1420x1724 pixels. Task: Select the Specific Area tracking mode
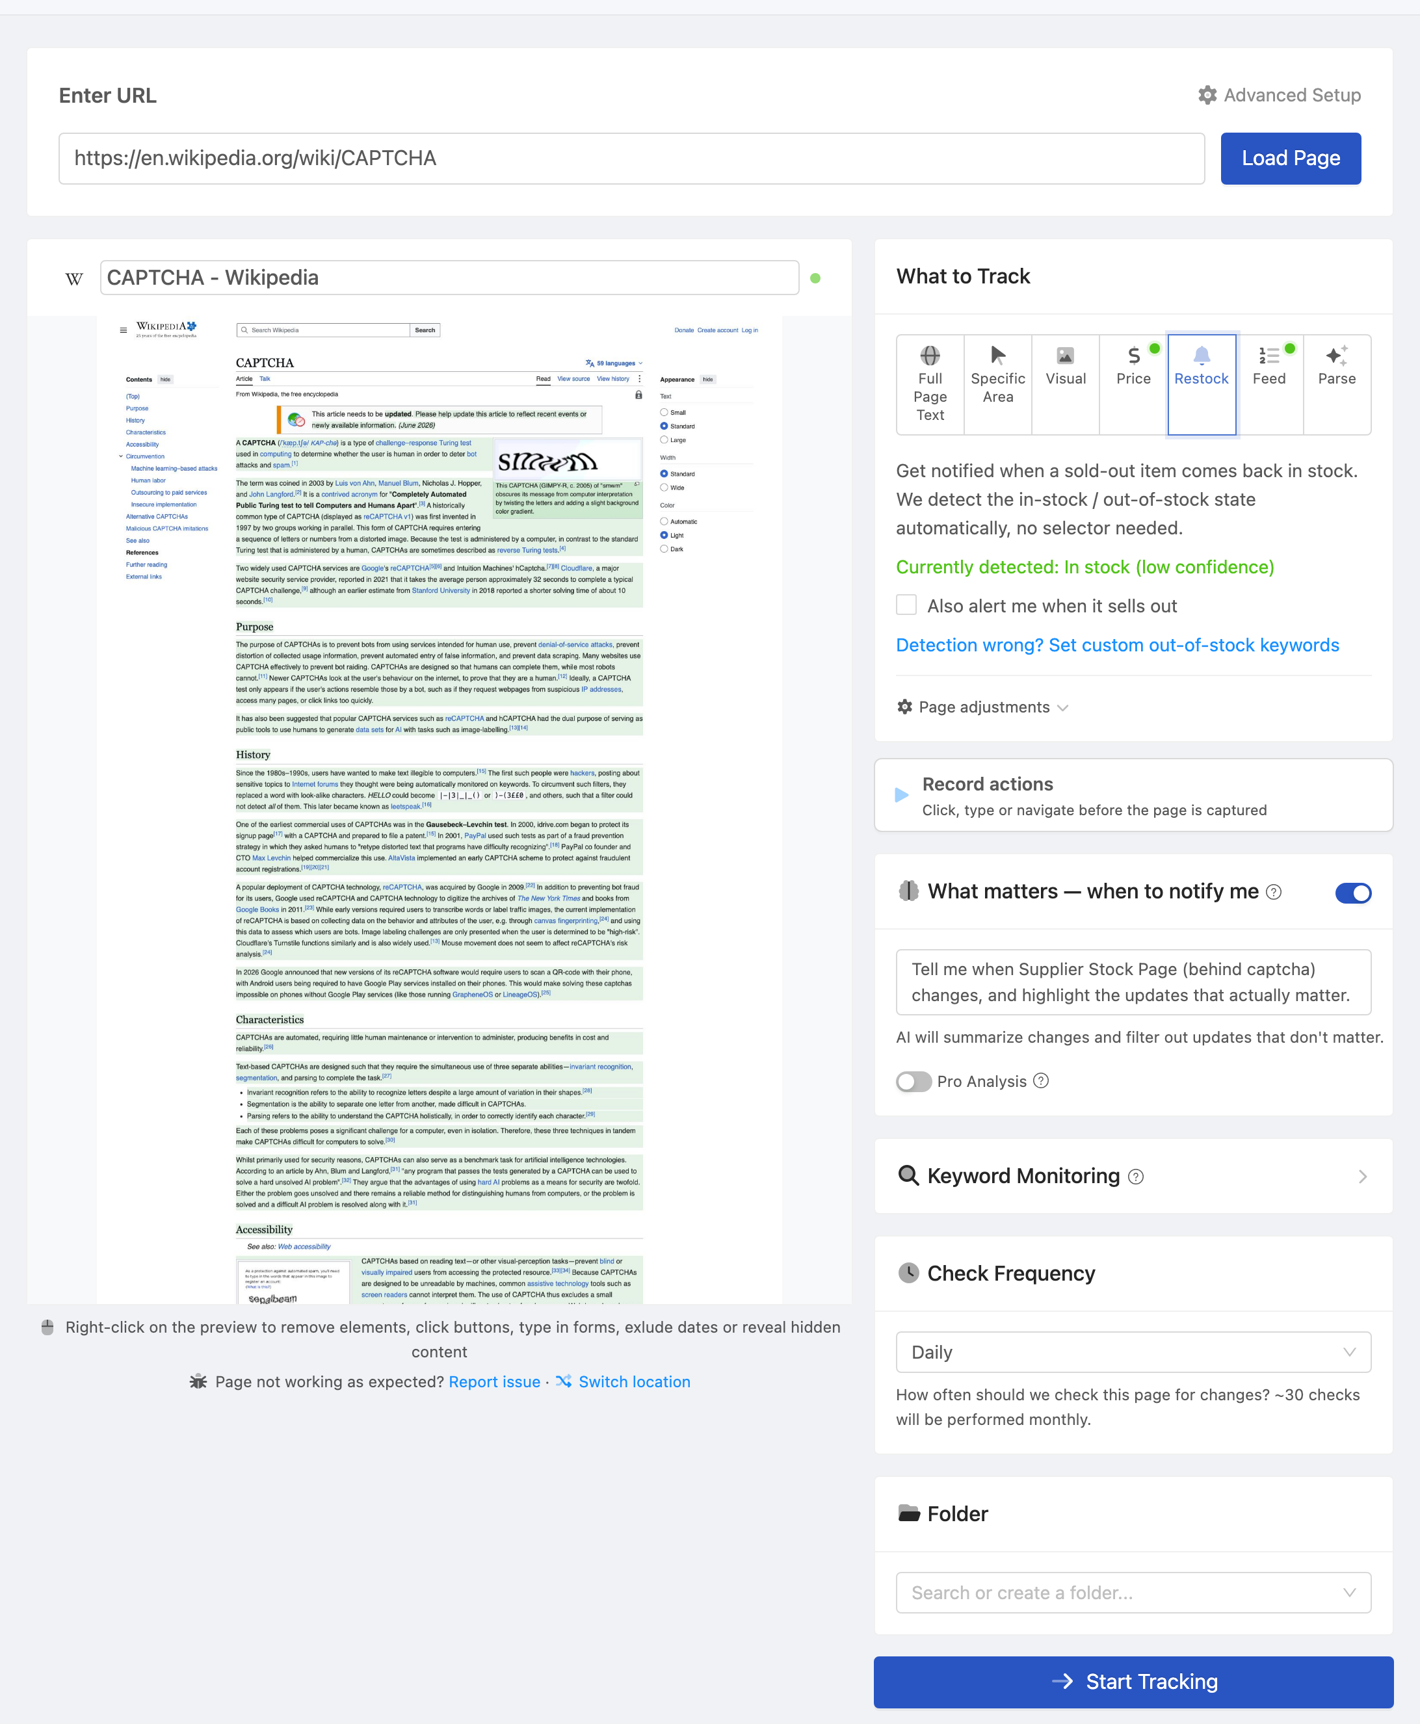[x=997, y=384]
